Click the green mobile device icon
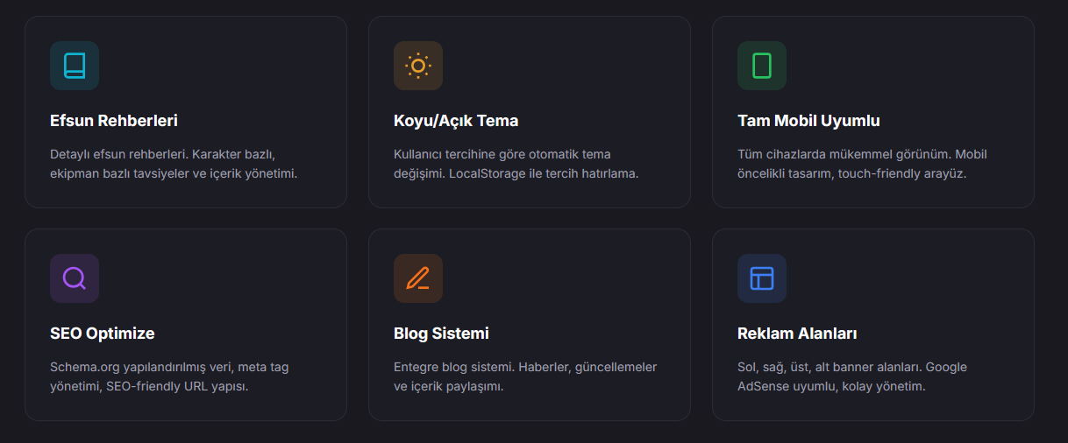This screenshot has height=443, width=1068. point(762,66)
